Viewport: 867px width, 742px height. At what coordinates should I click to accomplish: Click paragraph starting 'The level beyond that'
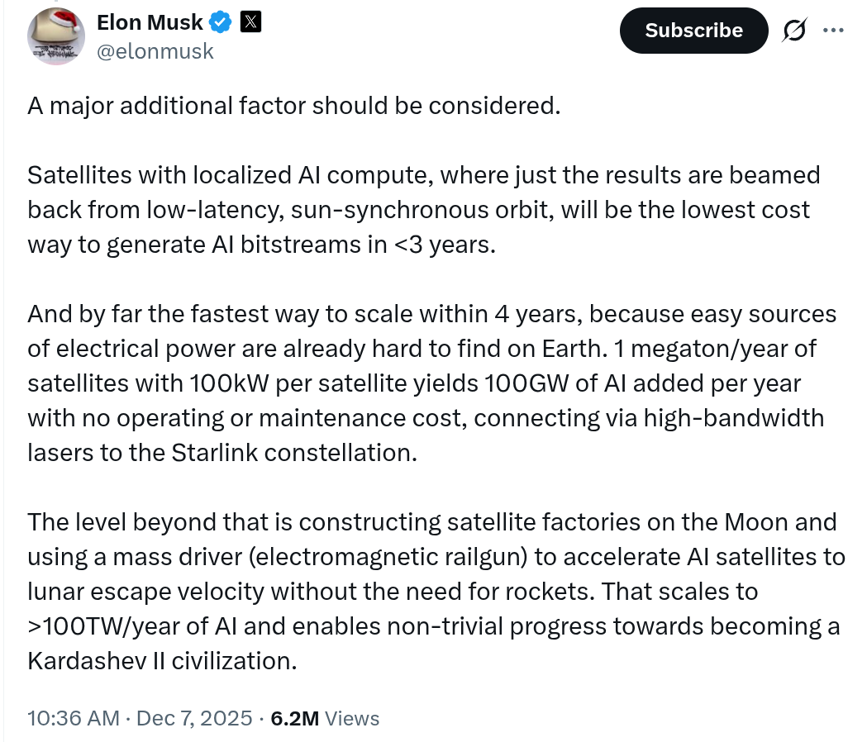pyautogui.click(x=436, y=591)
